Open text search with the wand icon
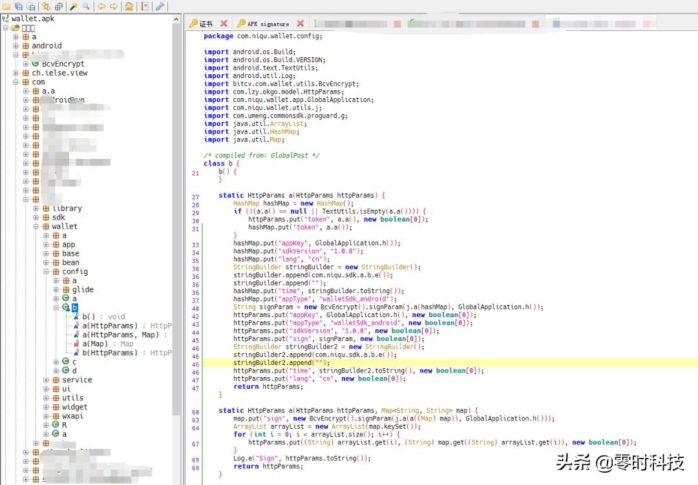 point(74,6)
